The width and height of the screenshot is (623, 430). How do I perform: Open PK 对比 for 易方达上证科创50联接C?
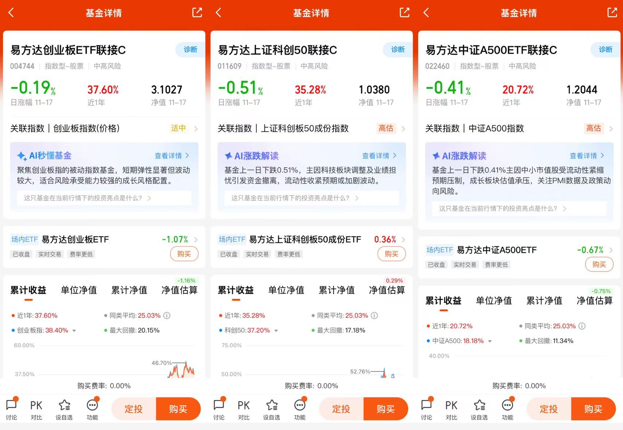[244, 410]
